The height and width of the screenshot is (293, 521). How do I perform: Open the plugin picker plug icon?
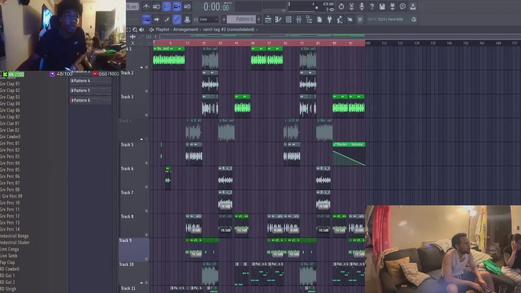point(329,19)
